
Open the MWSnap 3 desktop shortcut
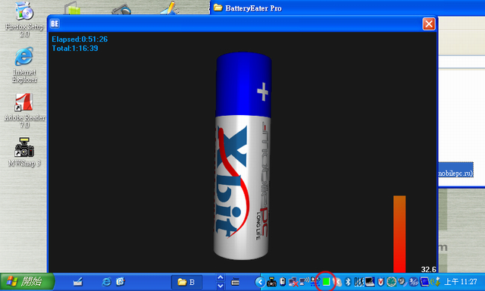click(x=24, y=152)
